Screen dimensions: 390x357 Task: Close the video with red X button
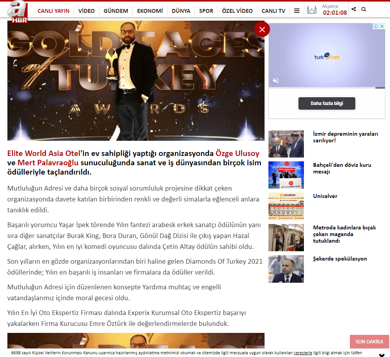[x=262, y=29]
